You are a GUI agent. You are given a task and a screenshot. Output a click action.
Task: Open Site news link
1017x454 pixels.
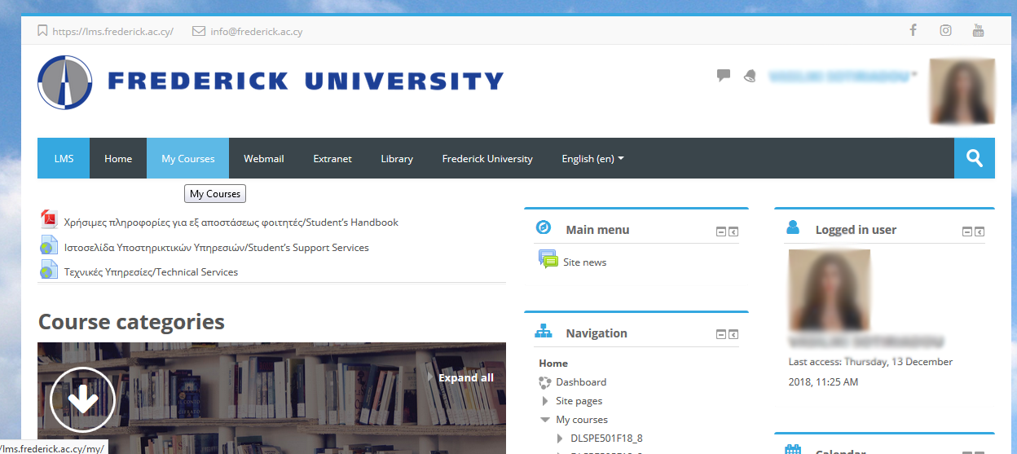(x=584, y=262)
